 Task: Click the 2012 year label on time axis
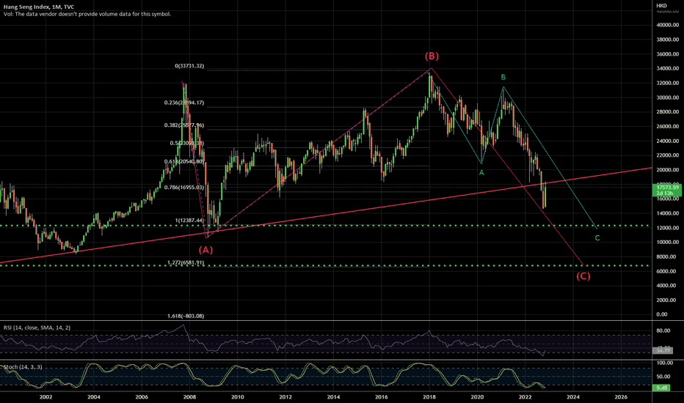coord(285,397)
